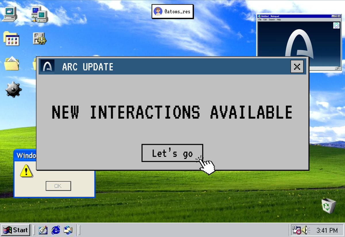Click the Windows warning dialog title bar

coord(25,155)
